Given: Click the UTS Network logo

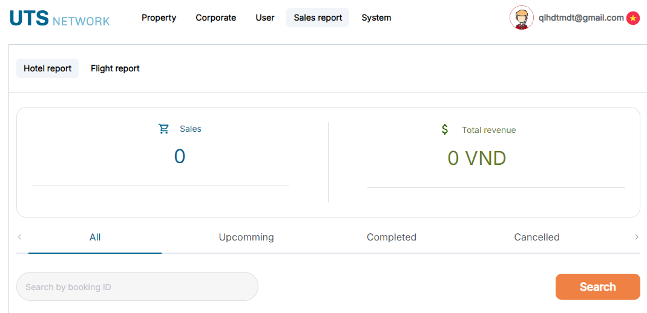Looking at the screenshot, I should [x=60, y=18].
